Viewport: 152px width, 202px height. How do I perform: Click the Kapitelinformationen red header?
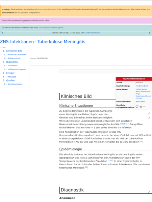134,79
